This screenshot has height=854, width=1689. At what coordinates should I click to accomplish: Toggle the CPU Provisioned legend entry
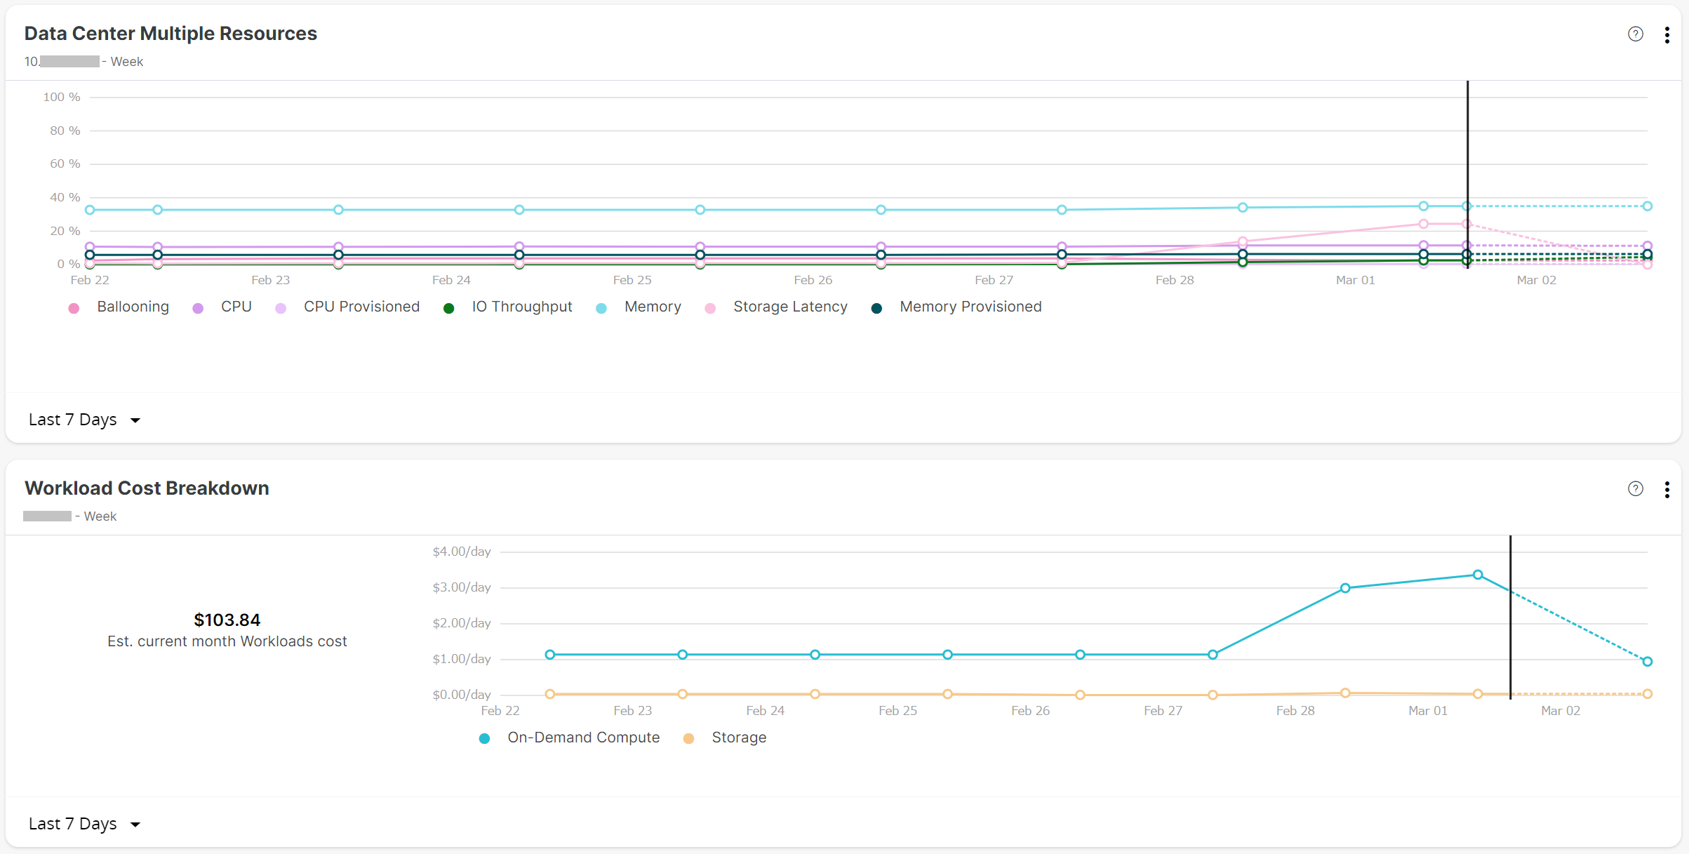point(347,307)
